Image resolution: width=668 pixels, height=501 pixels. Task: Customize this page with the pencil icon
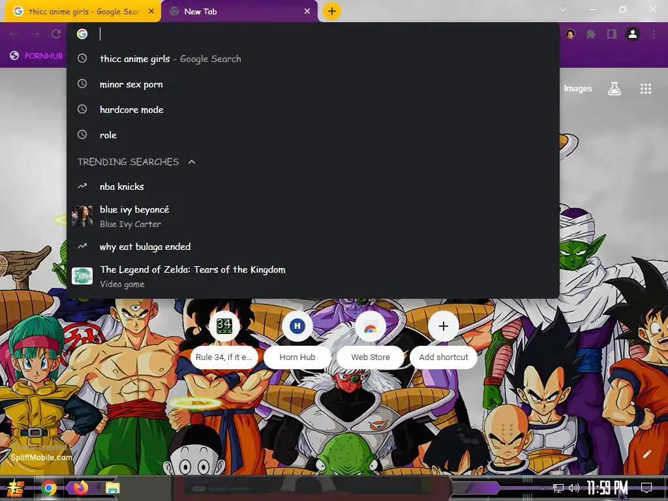click(x=646, y=454)
